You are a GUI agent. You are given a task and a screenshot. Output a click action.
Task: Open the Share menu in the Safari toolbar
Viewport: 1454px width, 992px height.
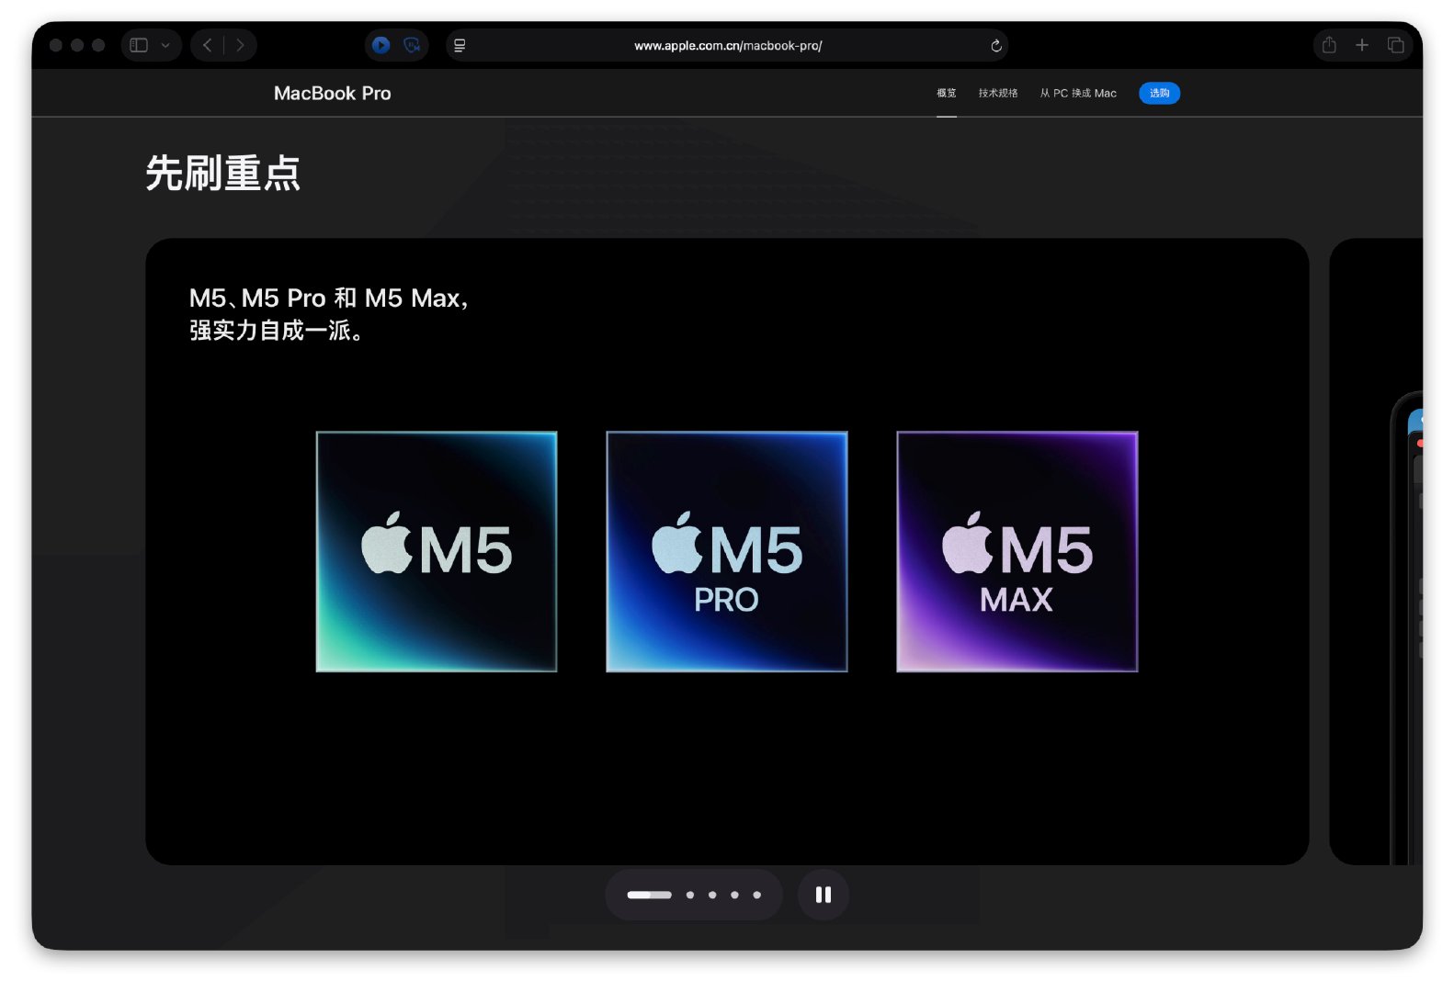(x=1329, y=45)
